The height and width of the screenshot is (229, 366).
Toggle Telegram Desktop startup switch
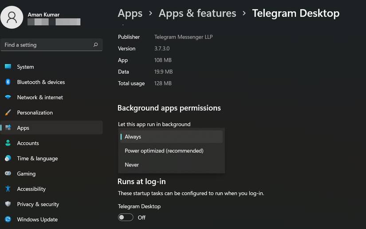(x=126, y=217)
